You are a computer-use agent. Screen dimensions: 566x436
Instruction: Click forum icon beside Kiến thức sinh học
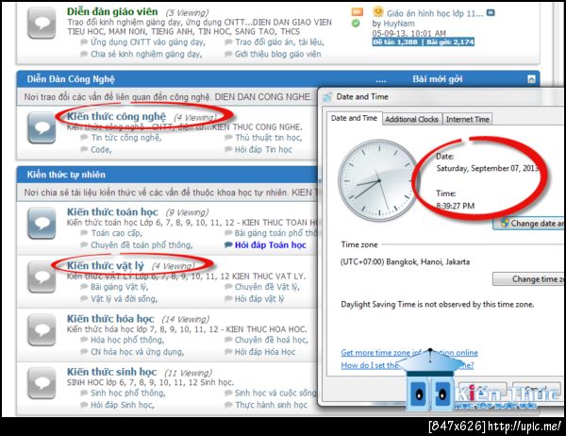click(x=42, y=383)
